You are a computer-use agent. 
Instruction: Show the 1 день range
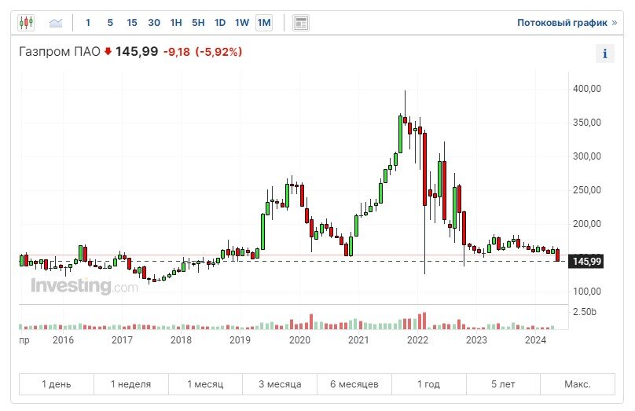coord(57,383)
